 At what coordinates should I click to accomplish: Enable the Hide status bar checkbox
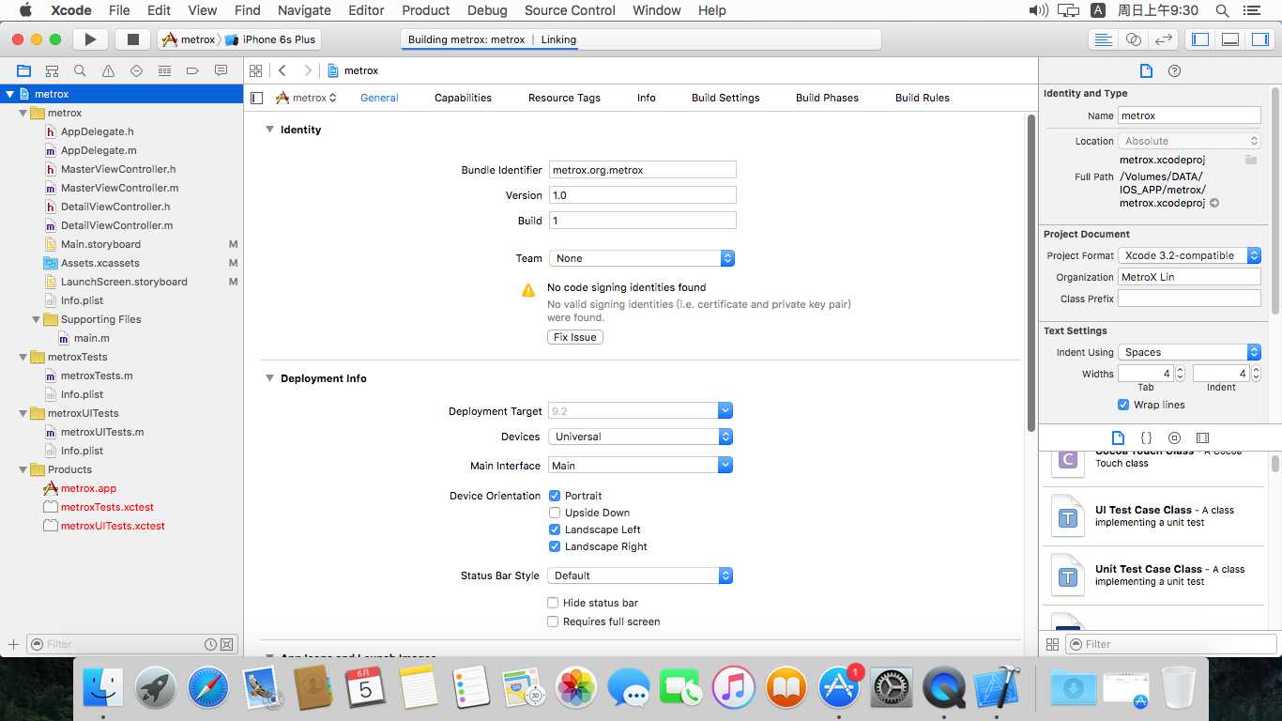pos(553,603)
